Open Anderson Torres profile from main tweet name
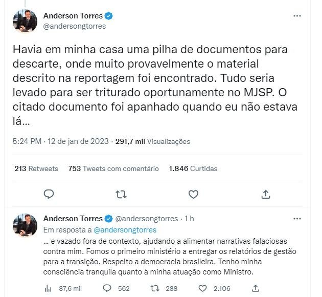 coord(73,16)
